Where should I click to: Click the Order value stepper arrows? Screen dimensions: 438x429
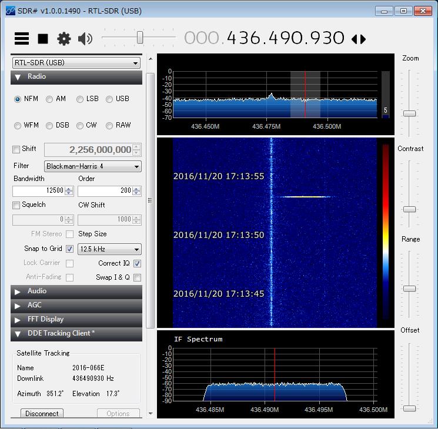pyautogui.click(x=136, y=191)
